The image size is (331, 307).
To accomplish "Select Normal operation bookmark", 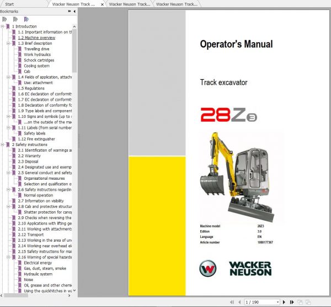I will (39, 195).
